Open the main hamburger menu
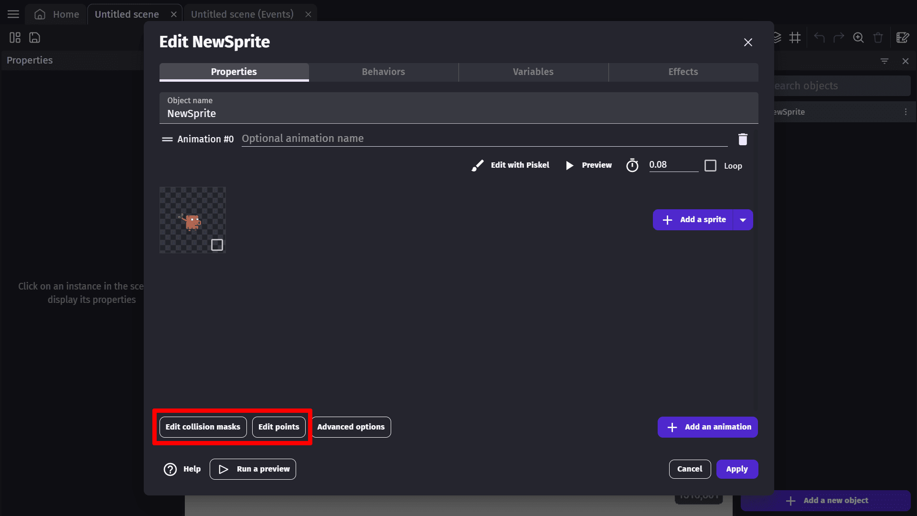Screen dimensions: 917x516 point(13,14)
